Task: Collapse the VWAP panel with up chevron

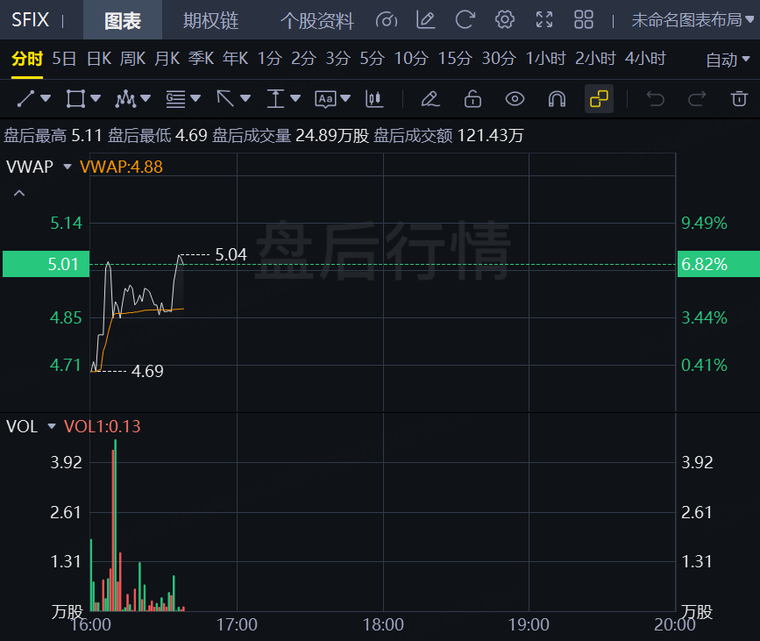Action: click(19, 193)
